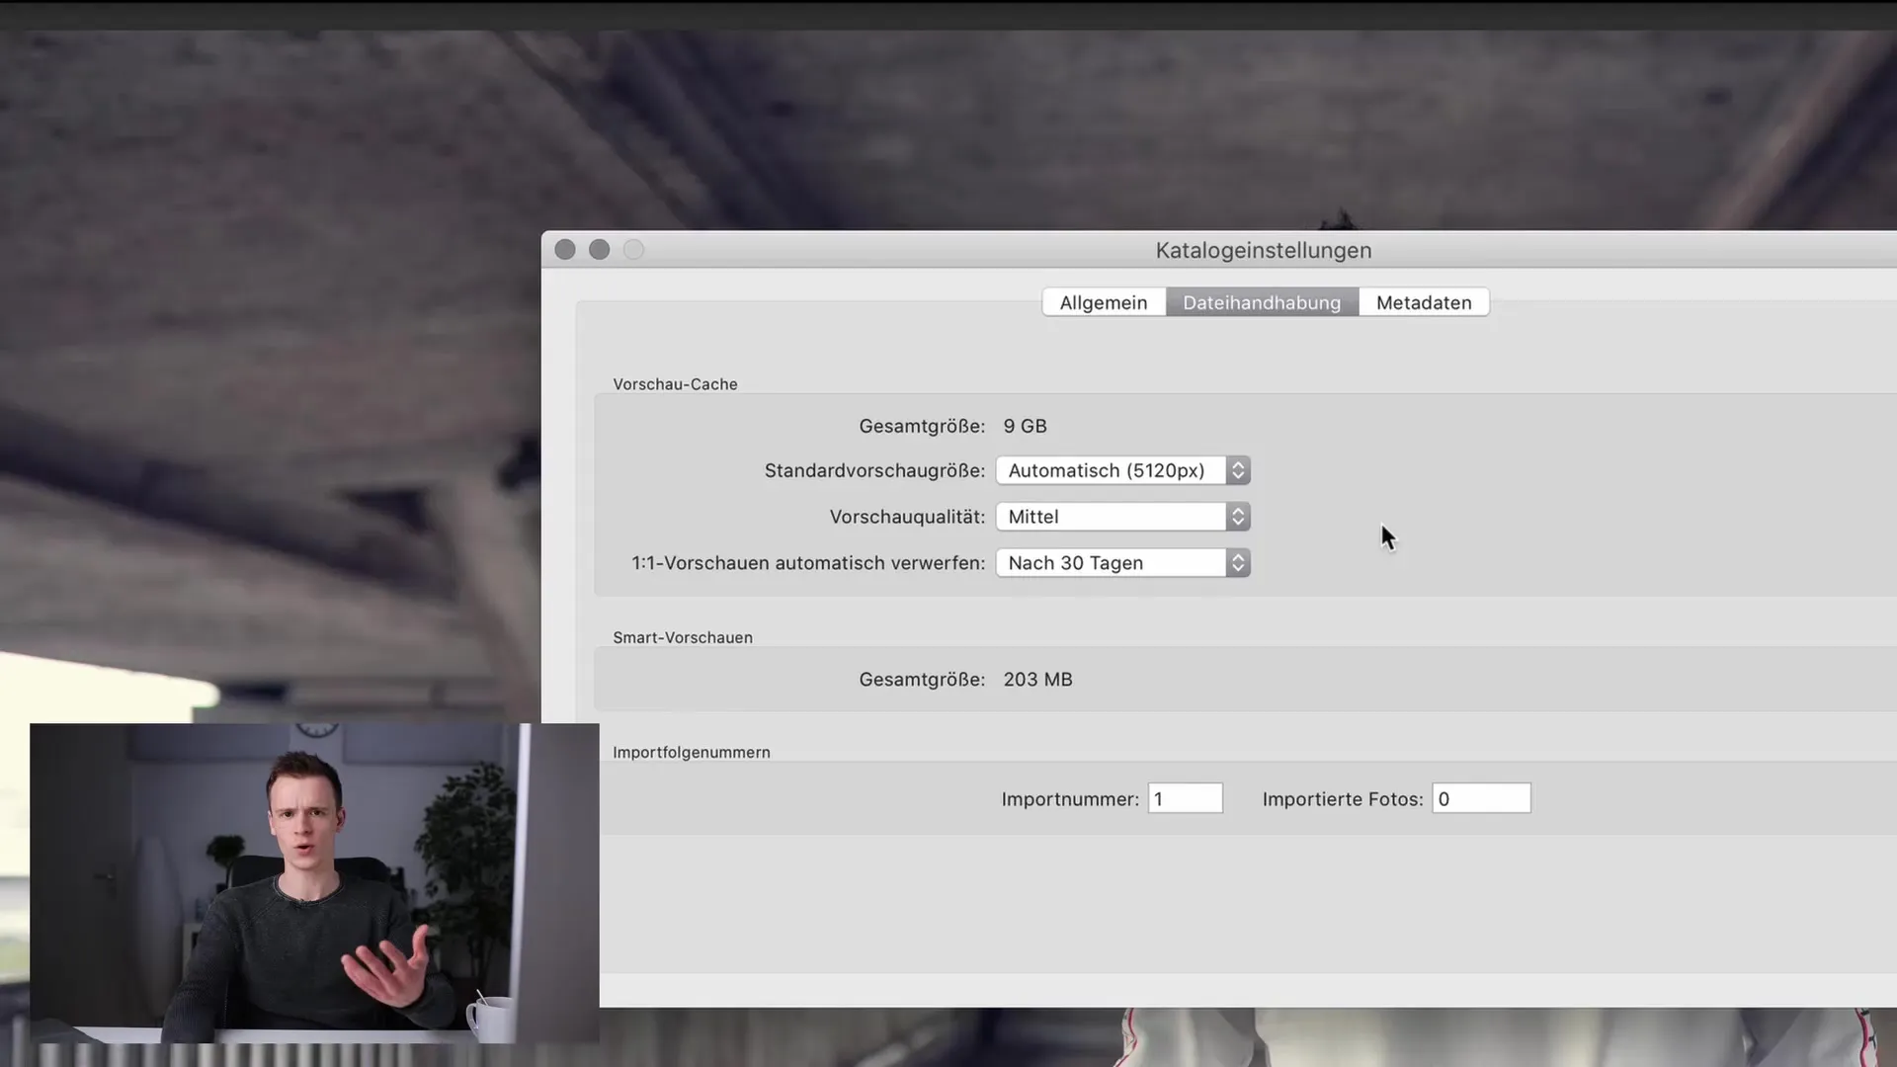1897x1067 pixels.
Task: Click the webcam video overlay thumbnail
Action: [314, 883]
